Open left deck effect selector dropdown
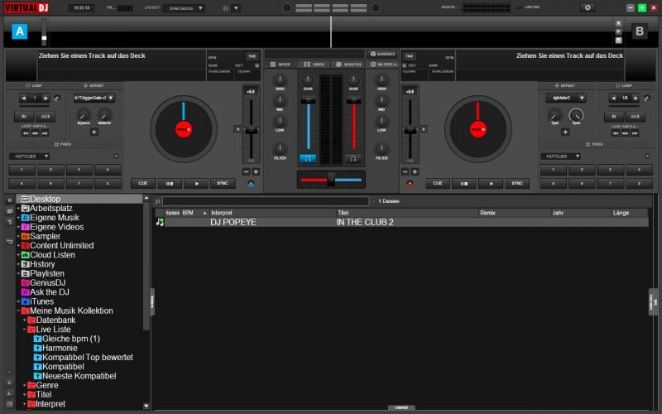Viewport: 662px width, 414px height. [x=94, y=98]
